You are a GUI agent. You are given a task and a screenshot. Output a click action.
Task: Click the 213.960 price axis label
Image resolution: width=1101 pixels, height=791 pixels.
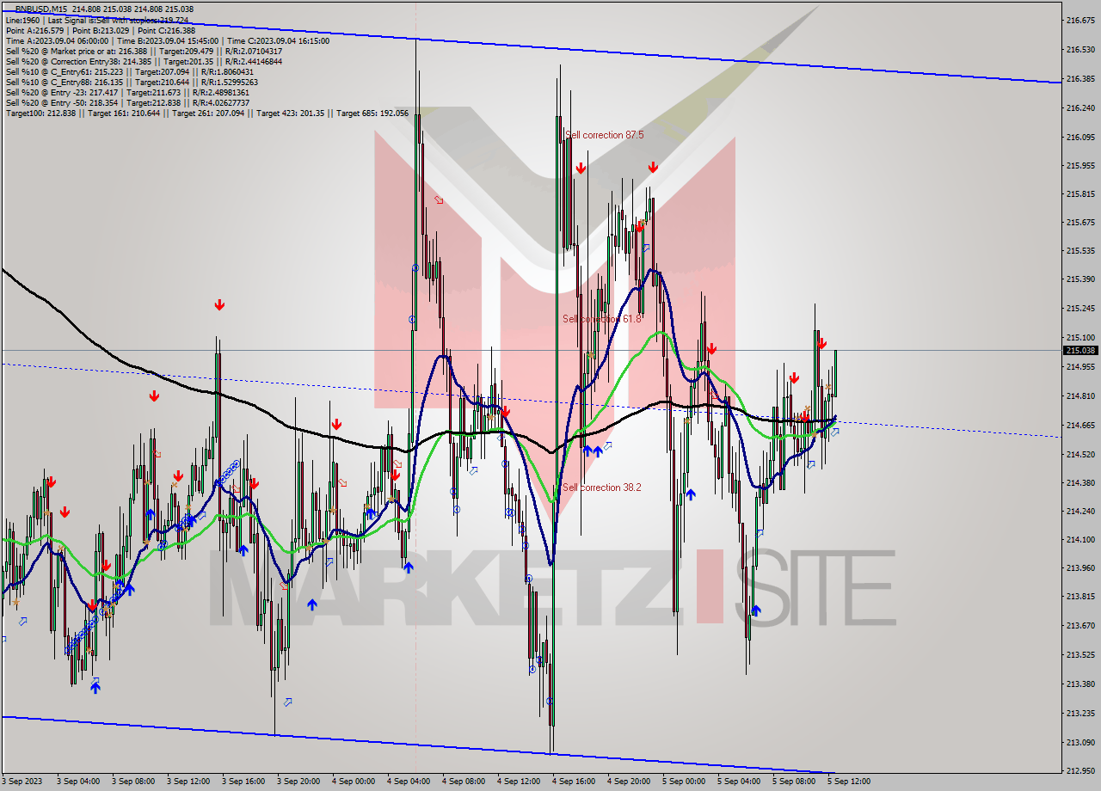pyautogui.click(x=1079, y=567)
